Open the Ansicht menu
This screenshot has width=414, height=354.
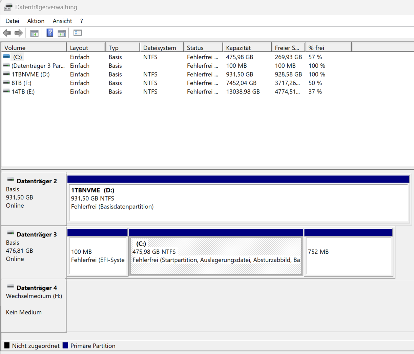point(62,21)
